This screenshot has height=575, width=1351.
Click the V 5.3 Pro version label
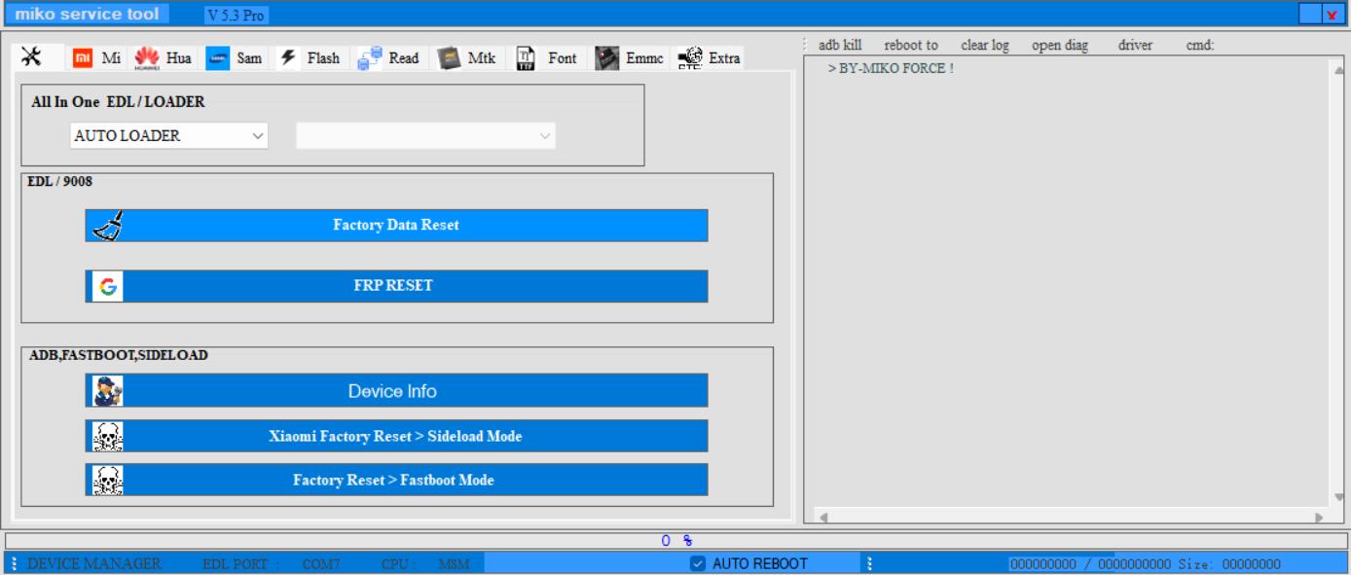(x=237, y=16)
